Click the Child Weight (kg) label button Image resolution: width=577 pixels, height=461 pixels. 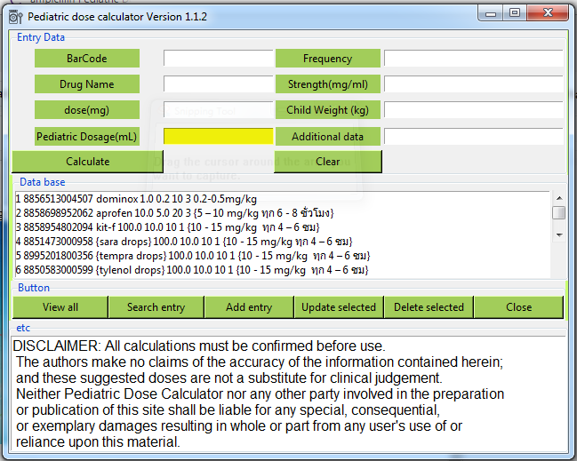(327, 110)
